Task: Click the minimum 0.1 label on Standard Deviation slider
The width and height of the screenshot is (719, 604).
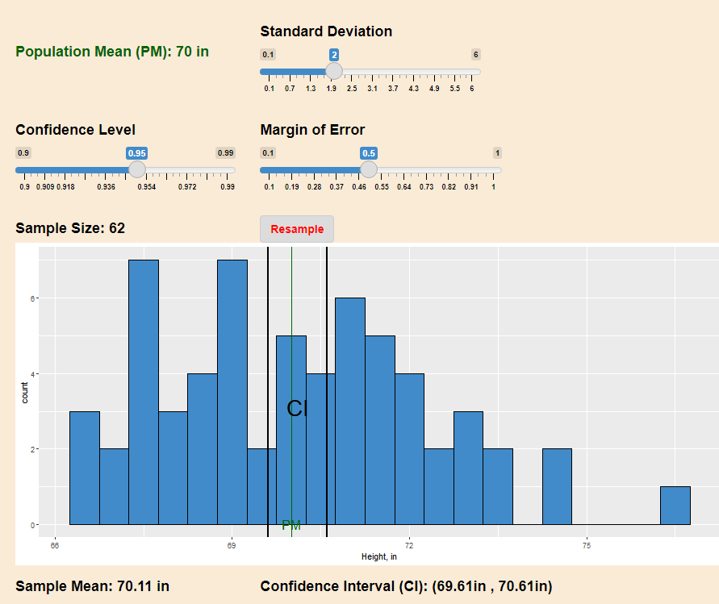Action: (x=266, y=55)
